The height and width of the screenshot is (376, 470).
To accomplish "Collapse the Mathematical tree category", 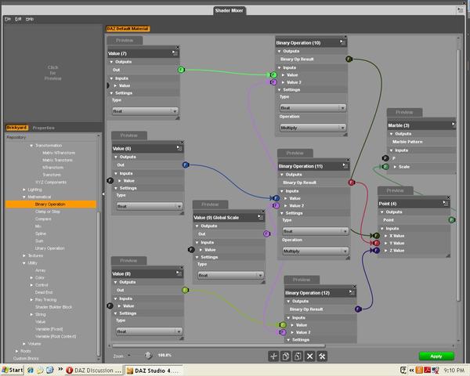I will tap(24, 197).
